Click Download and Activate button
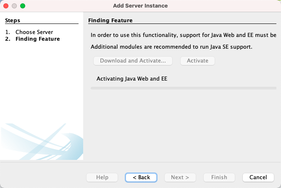This screenshot has width=281, height=188. (x=133, y=61)
